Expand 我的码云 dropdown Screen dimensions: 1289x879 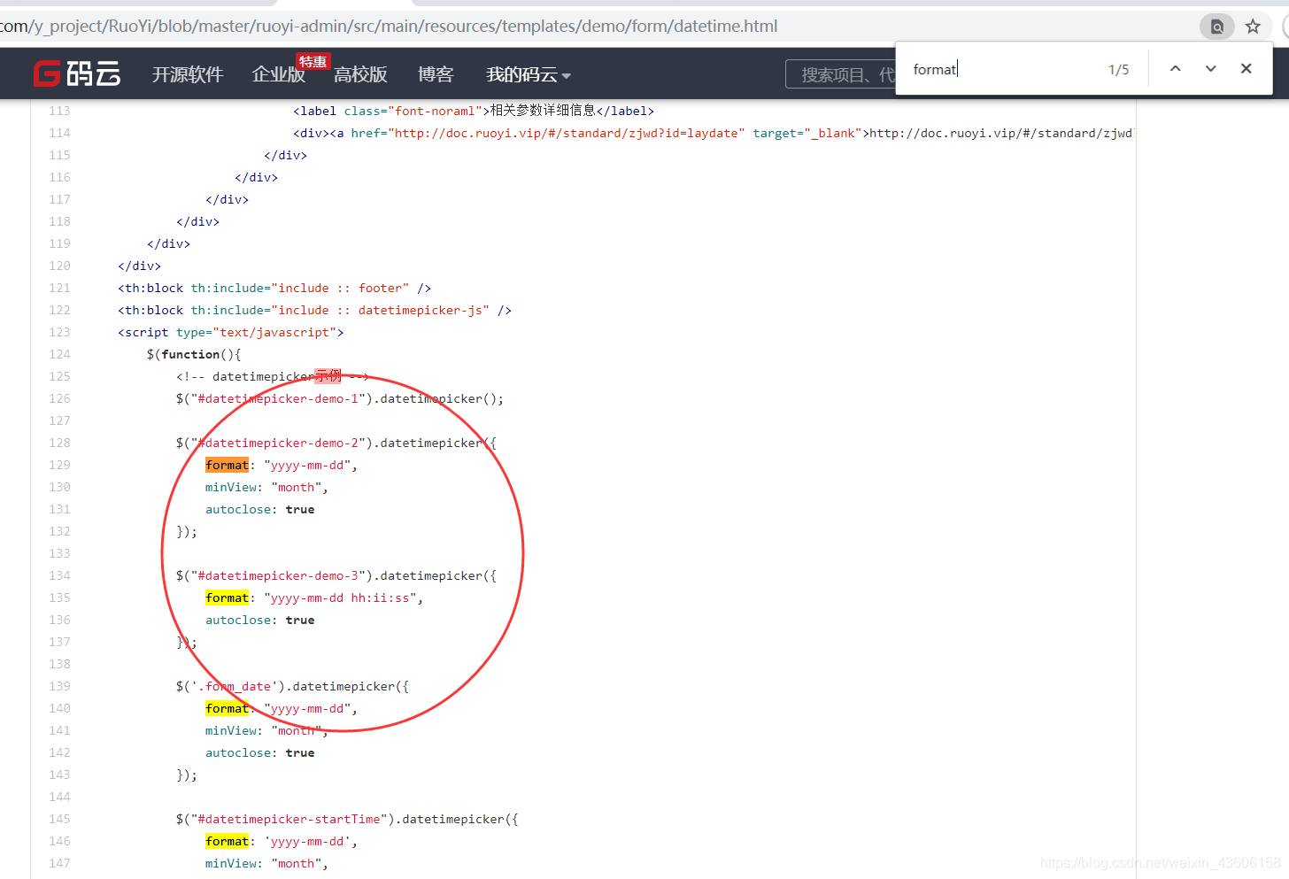click(529, 74)
